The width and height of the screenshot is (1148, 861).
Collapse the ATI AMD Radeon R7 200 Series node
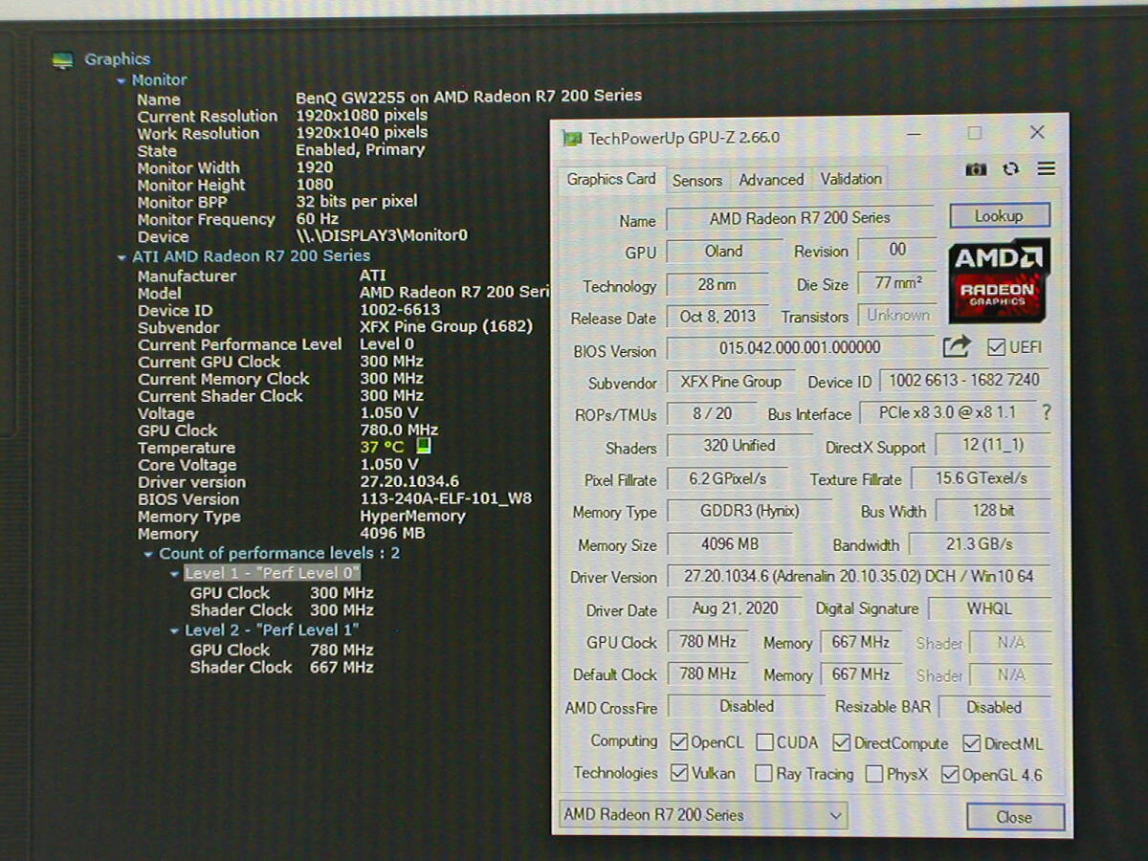(x=121, y=257)
